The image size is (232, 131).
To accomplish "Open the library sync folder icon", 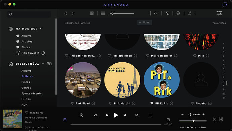I will [49, 64].
